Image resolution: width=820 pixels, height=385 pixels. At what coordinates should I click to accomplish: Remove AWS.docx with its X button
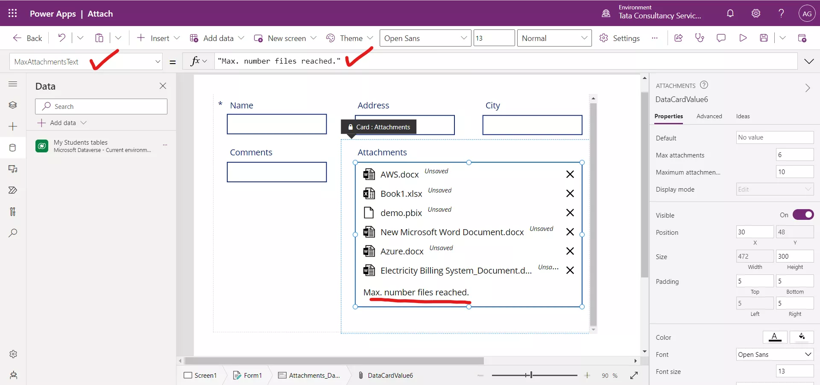click(570, 174)
